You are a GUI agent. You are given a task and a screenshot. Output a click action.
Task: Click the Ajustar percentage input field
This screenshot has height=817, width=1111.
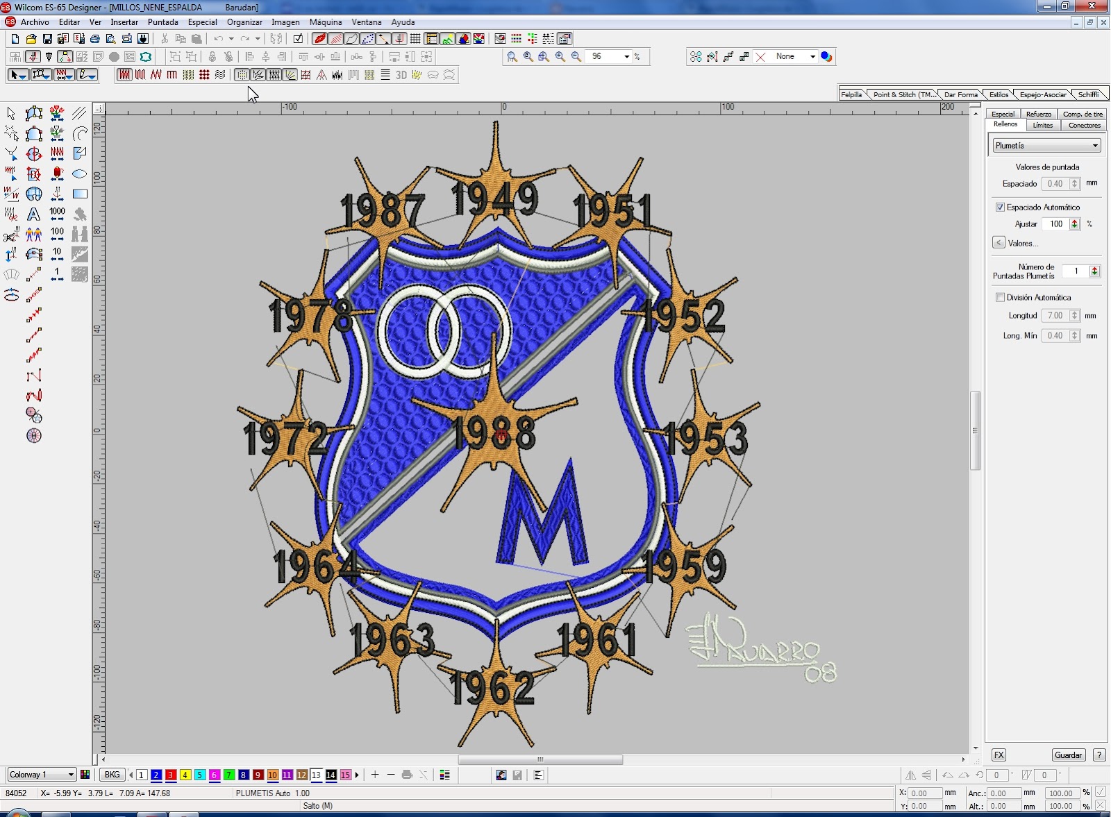[x=1056, y=224]
